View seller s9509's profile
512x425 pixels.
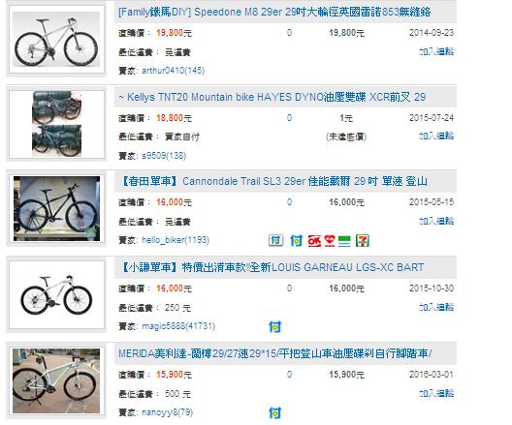[x=164, y=156]
